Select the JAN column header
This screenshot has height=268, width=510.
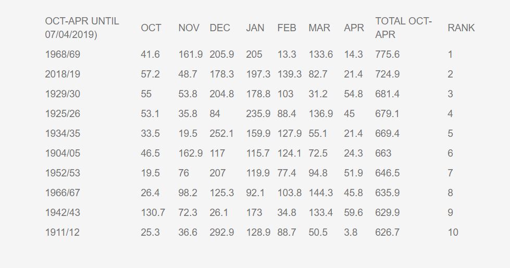click(x=255, y=28)
